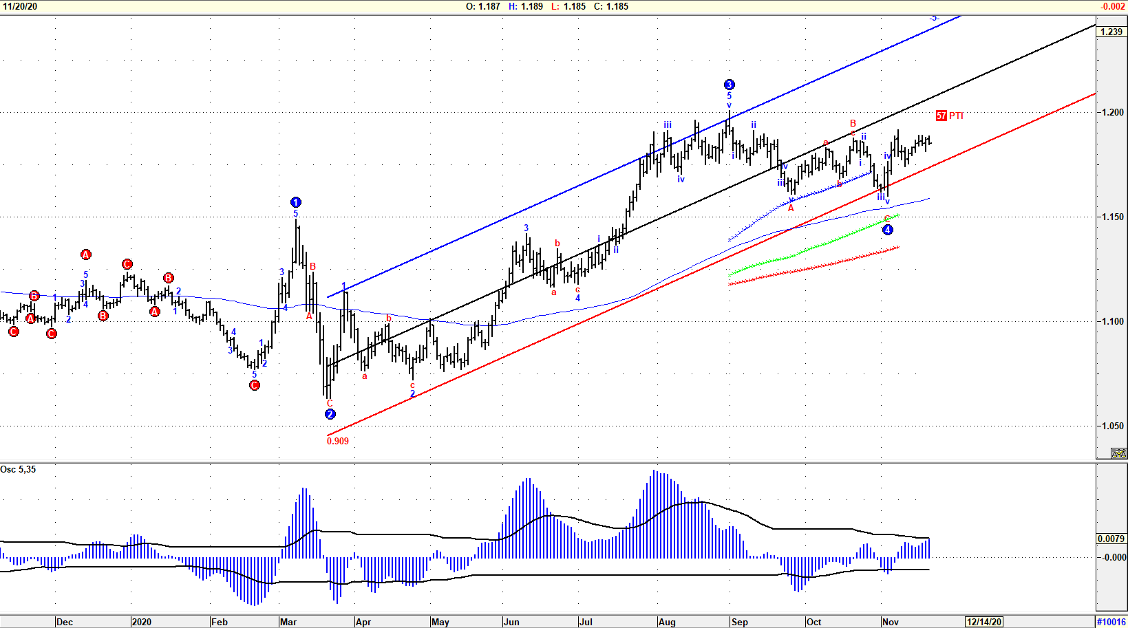Click the Feb label on the time axis
The width and height of the screenshot is (1128, 628).
pos(220,622)
